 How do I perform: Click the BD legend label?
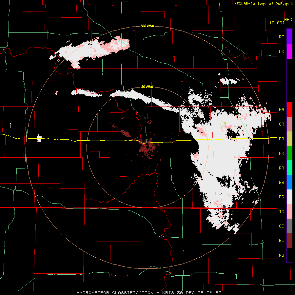pos(281,139)
